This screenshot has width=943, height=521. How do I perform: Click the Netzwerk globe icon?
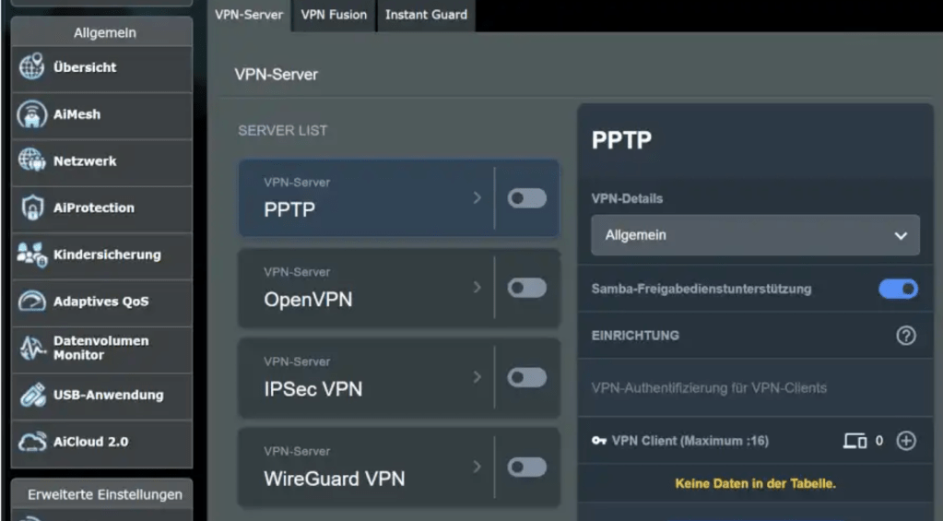31,161
